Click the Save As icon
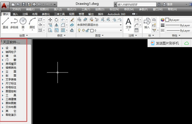 coord(29,4)
